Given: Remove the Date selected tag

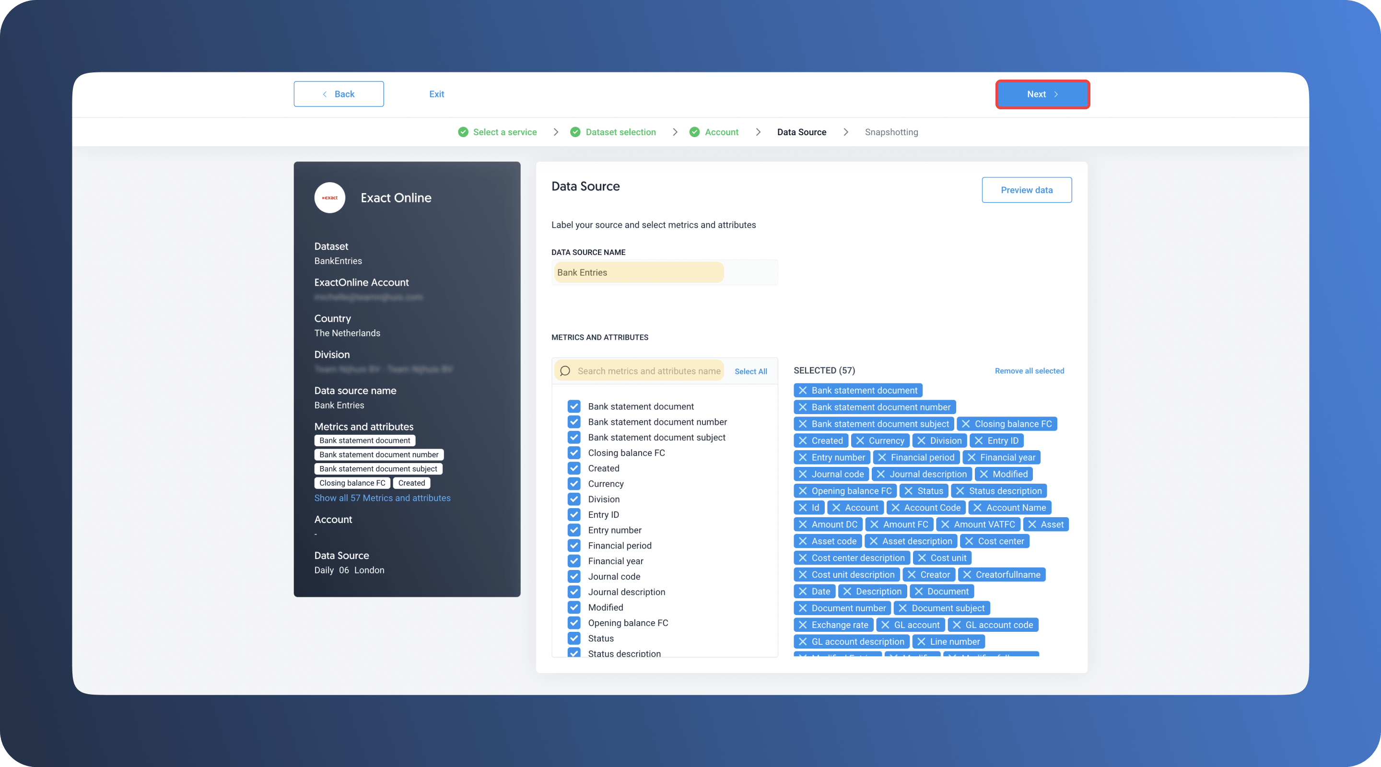Looking at the screenshot, I should pyautogui.click(x=803, y=591).
